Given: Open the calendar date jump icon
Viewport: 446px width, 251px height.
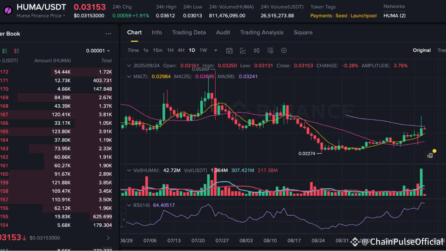Looking at the screenshot, I should [229, 51].
